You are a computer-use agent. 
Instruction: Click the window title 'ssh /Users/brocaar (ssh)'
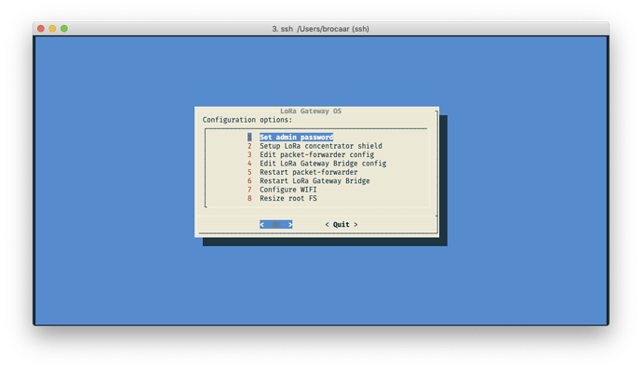coord(321,29)
